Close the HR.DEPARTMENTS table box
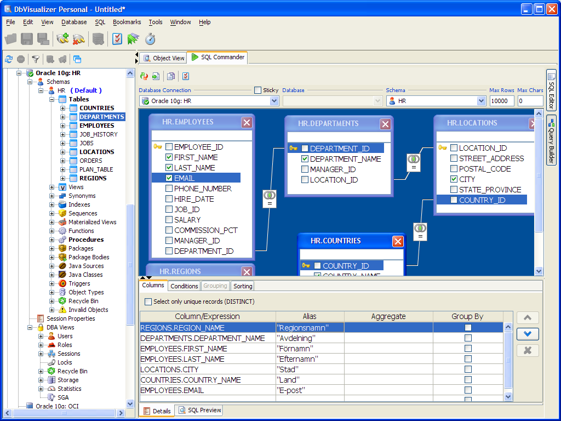The image size is (561, 421). pos(385,124)
